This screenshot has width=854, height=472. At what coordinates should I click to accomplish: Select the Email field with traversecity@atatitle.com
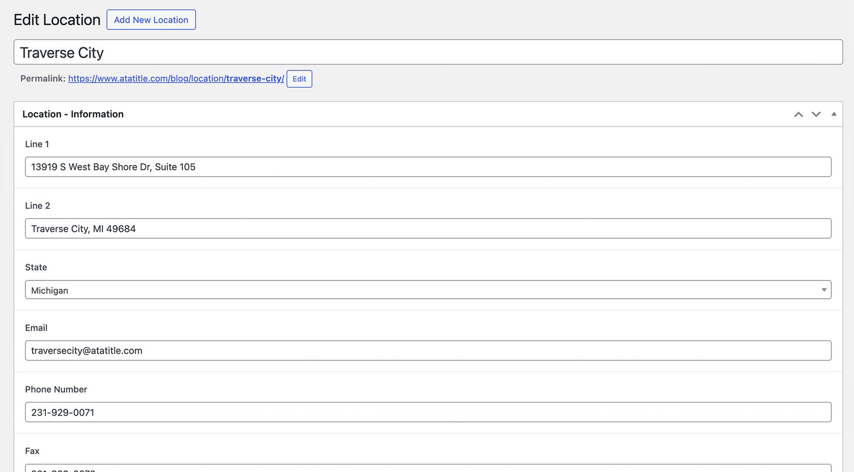tap(427, 351)
